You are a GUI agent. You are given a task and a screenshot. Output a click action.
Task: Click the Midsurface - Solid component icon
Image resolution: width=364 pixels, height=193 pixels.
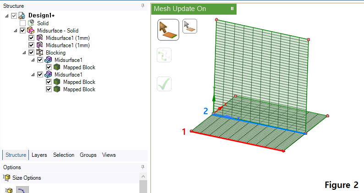tap(31, 30)
